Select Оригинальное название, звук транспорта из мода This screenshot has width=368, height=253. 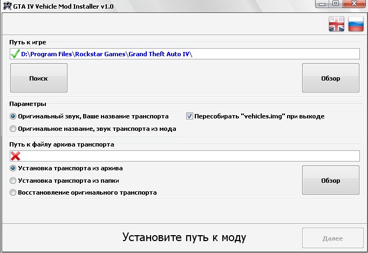pyautogui.click(x=93, y=129)
